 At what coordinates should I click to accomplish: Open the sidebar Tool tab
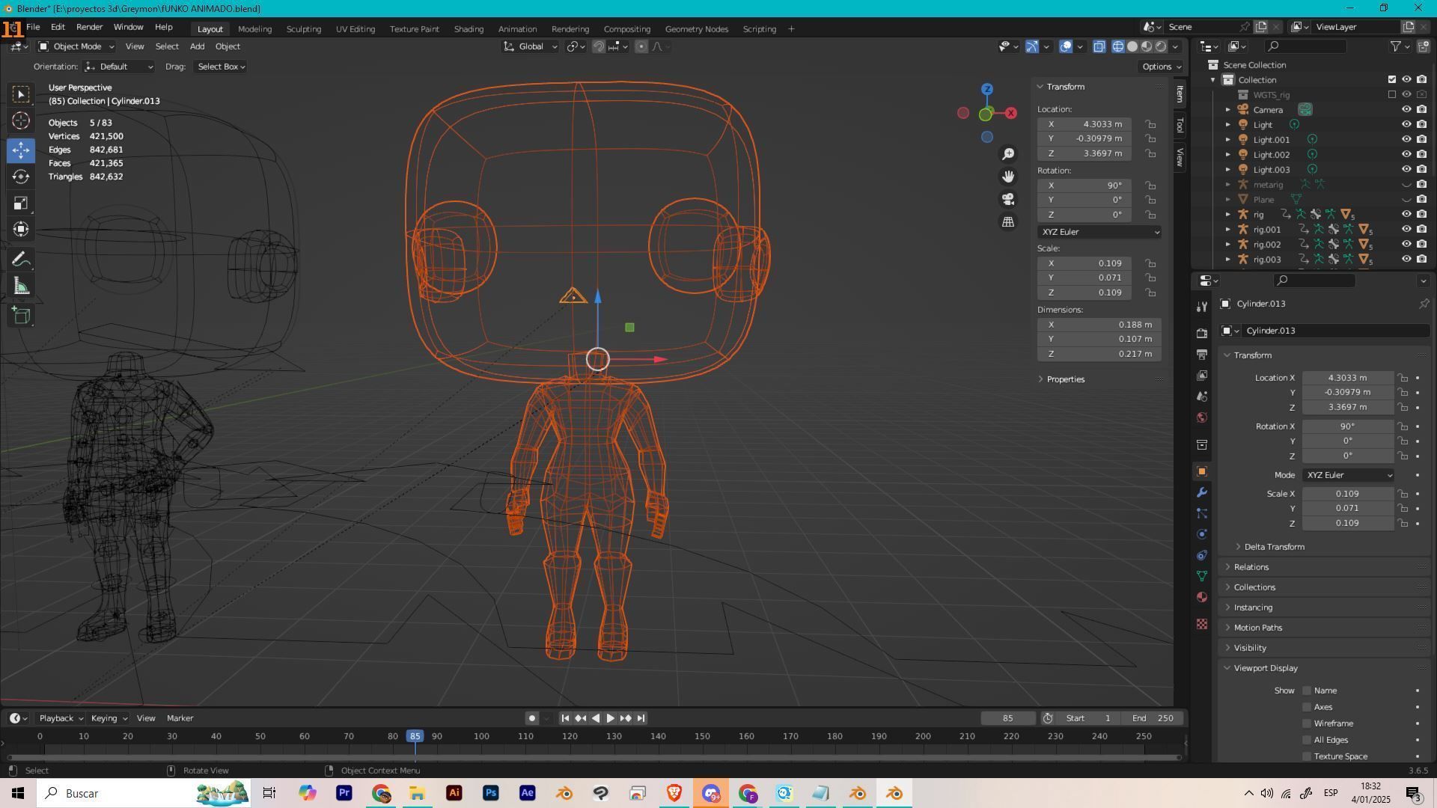tap(1180, 125)
